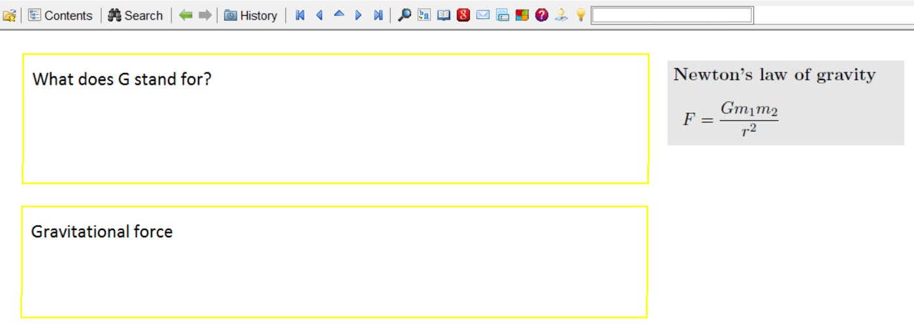Open the Contents pane
The image size is (914, 330).
(x=61, y=15)
